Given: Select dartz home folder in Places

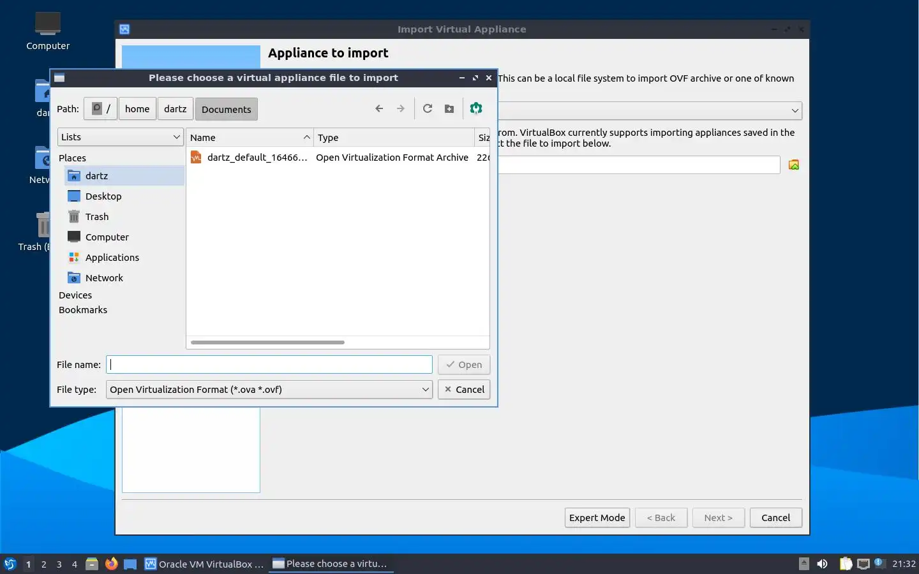Looking at the screenshot, I should click(124, 176).
